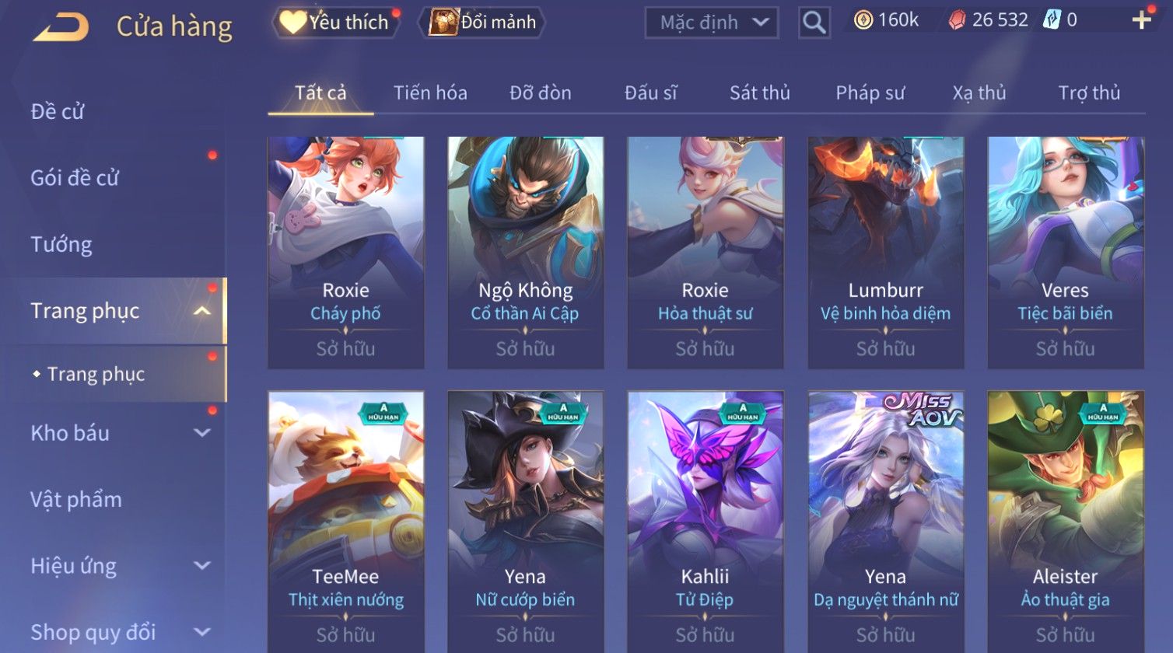Select the Trang phục sub-item
This screenshot has width=1173, height=653.
click(96, 374)
